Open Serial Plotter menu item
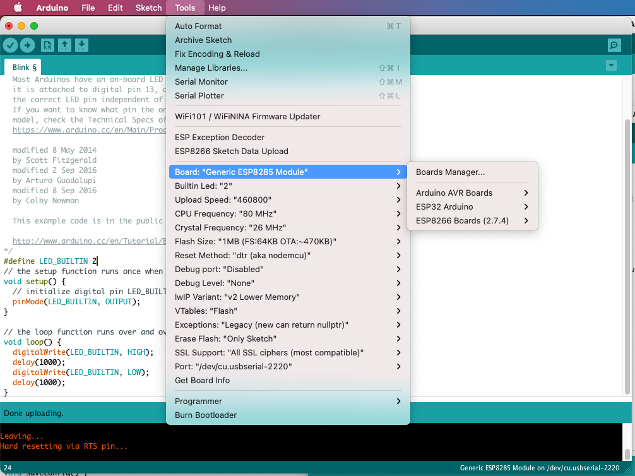 [x=288, y=95]
